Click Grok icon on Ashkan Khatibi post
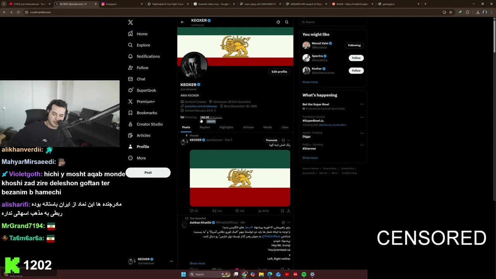The image size is (496, 279). [x=283, y=222]
